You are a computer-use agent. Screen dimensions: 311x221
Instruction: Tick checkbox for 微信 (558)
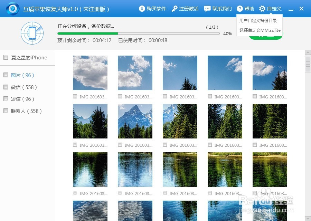pos(6,87)
